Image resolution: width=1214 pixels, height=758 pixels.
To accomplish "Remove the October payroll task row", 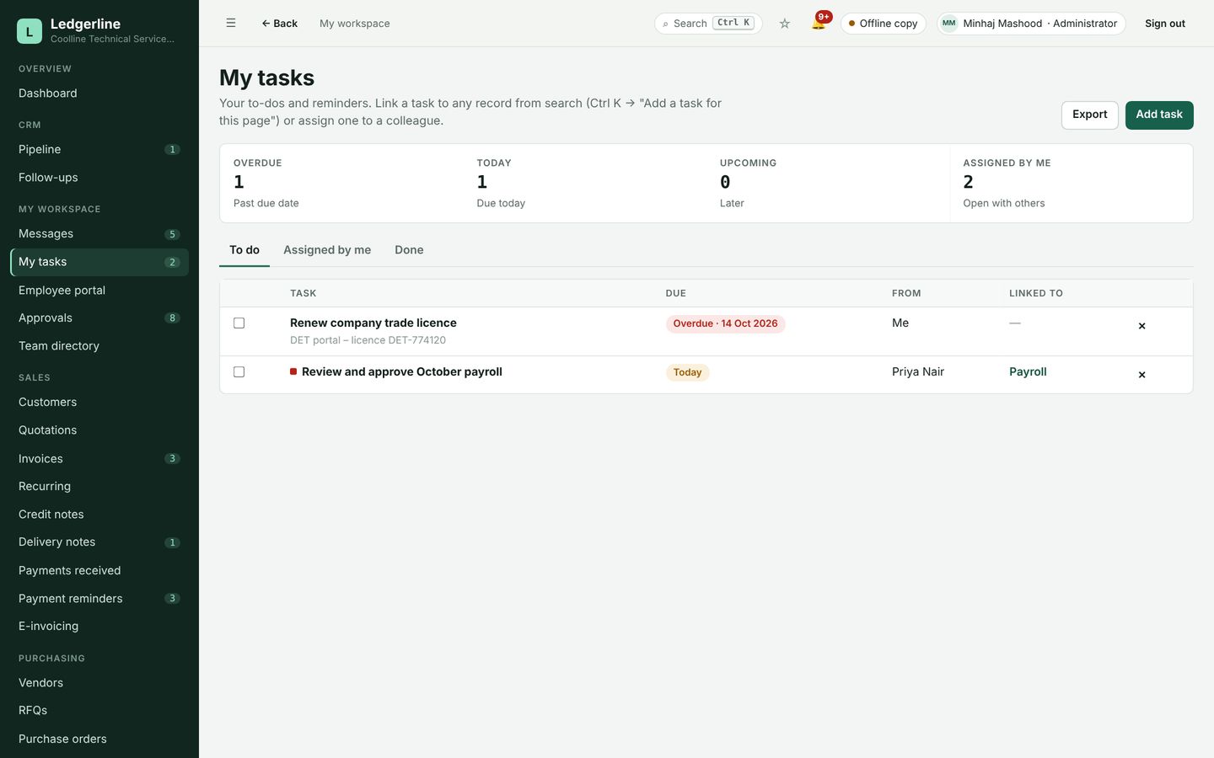I will pos(1141,375).
